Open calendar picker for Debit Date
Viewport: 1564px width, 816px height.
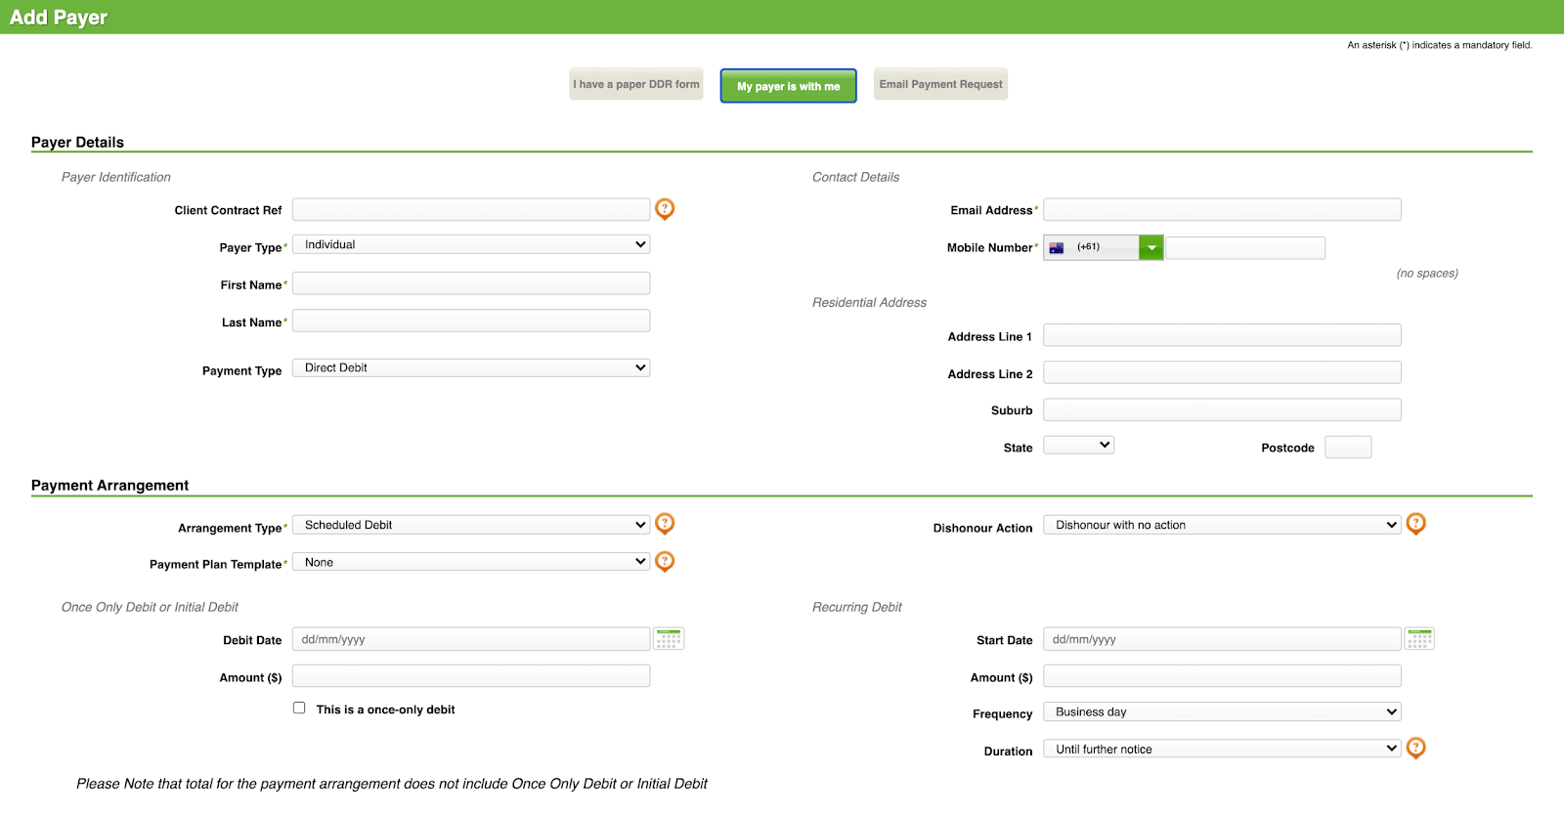tap(669, 639)
